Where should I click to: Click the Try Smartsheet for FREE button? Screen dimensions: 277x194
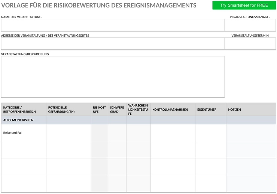click(x=244, y=5)
